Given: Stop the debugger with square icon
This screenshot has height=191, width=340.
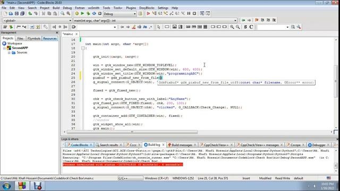Looking at the screenshot, I should [194, 14].
